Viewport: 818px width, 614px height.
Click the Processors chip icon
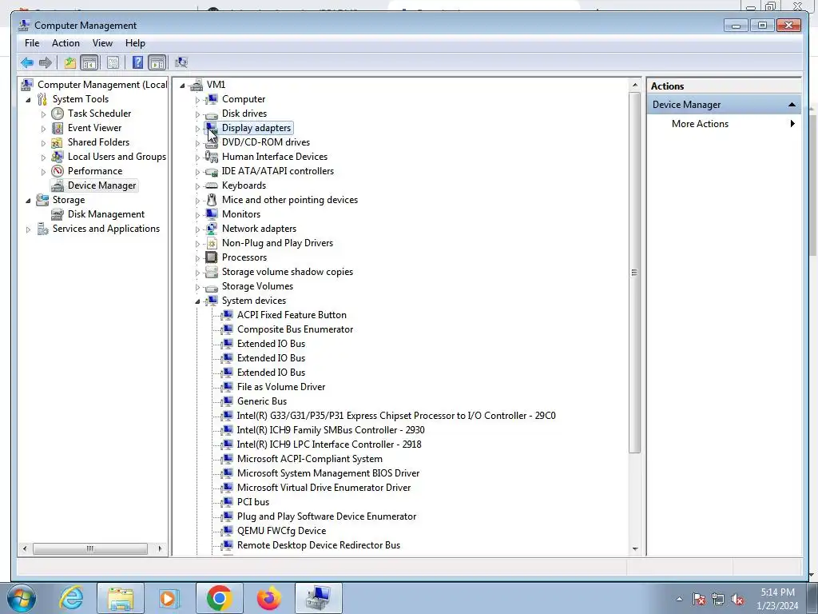[x=211, y=257]
